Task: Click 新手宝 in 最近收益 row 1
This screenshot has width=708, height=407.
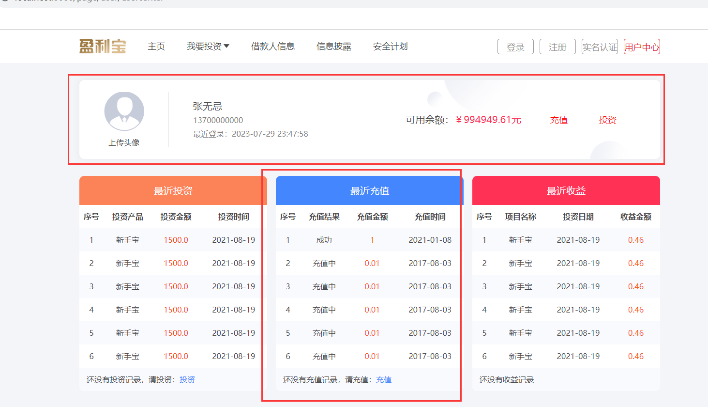Action: point(521,240)
